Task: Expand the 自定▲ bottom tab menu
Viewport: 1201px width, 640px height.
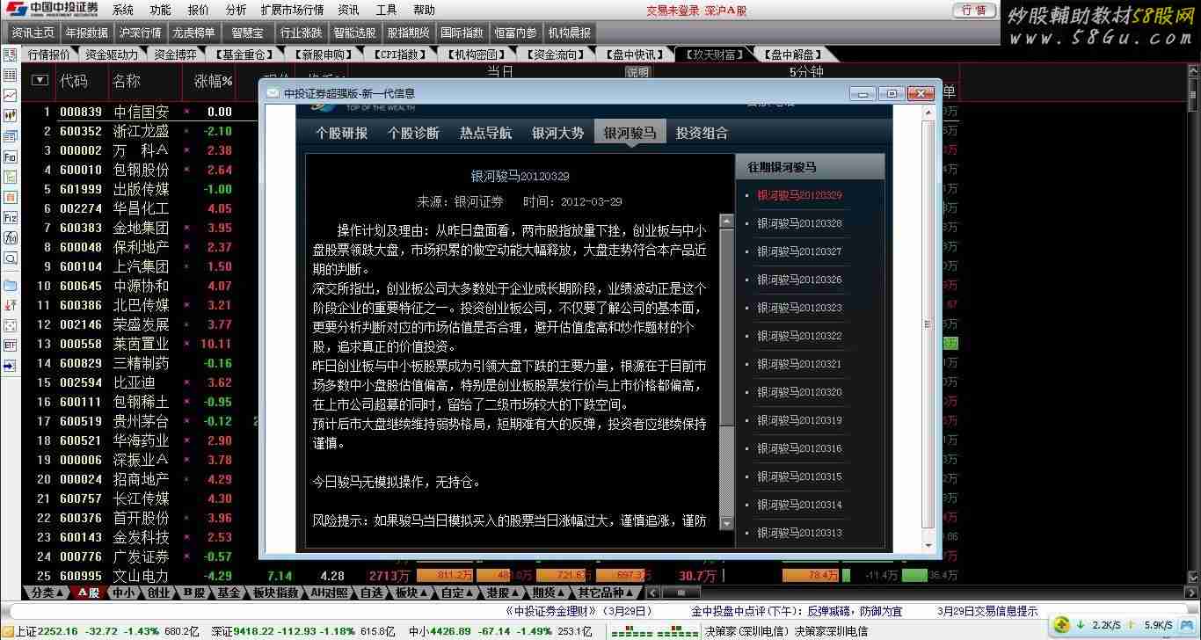Action: (x=457, y=593)
